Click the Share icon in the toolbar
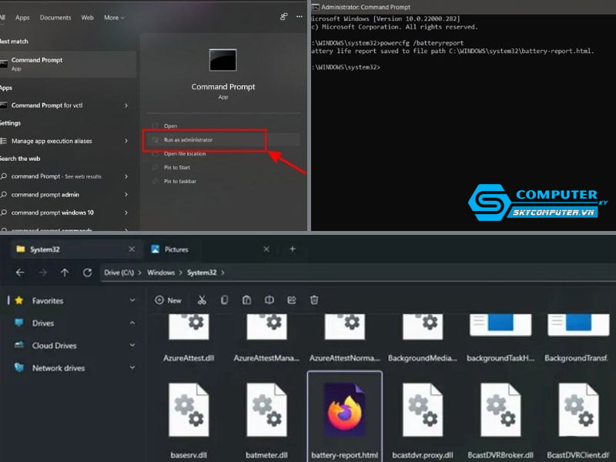Viewport: 616px width, 462px height. click(291, 300)
